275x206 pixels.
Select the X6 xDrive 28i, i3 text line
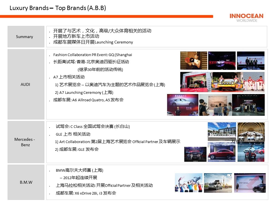point(86,193)
